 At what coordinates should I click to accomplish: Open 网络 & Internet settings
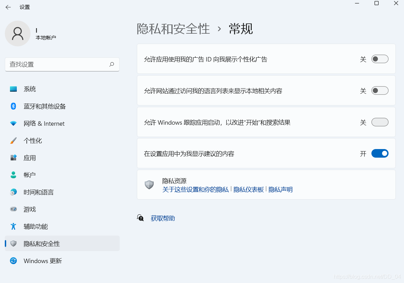13,123
